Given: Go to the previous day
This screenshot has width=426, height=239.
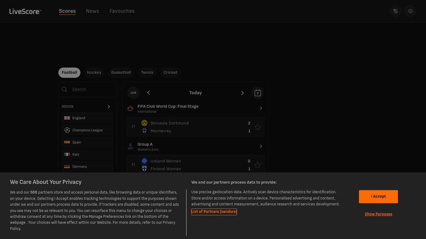Looking at the screenshot, I should click(148, 93).
